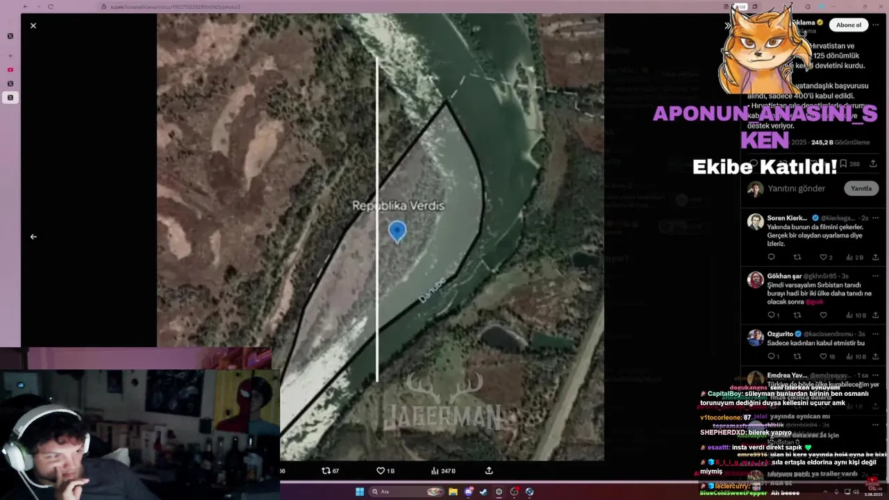Close the photo viewer with the X
The height and width of the screenshot is (500, 889).
pos(33,26)
